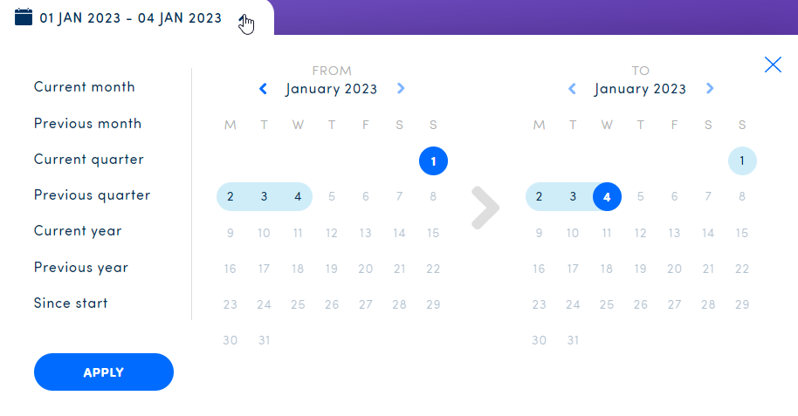Go to next month in FROM calendar
This screenshot has height=416, width=798.
point(401,88)
